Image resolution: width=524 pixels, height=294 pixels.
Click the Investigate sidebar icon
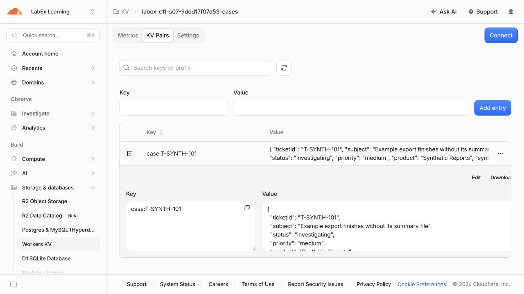pos(14,114)
